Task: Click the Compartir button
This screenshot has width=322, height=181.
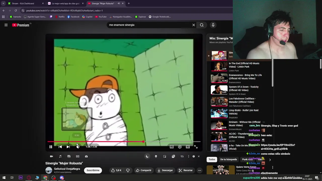Action: tap(143, 170)
